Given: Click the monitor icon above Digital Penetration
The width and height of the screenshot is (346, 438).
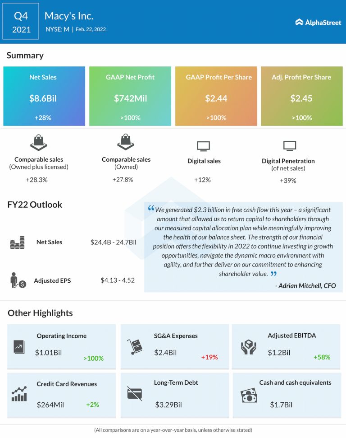Looking at the screenshot, I should click(289, 146).
